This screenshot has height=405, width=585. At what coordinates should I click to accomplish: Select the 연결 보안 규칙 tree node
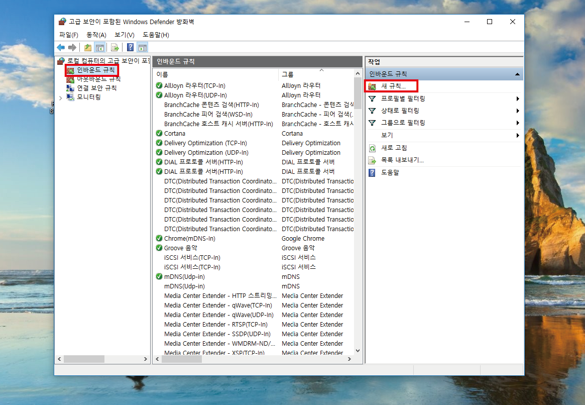[x=96, y=88]
